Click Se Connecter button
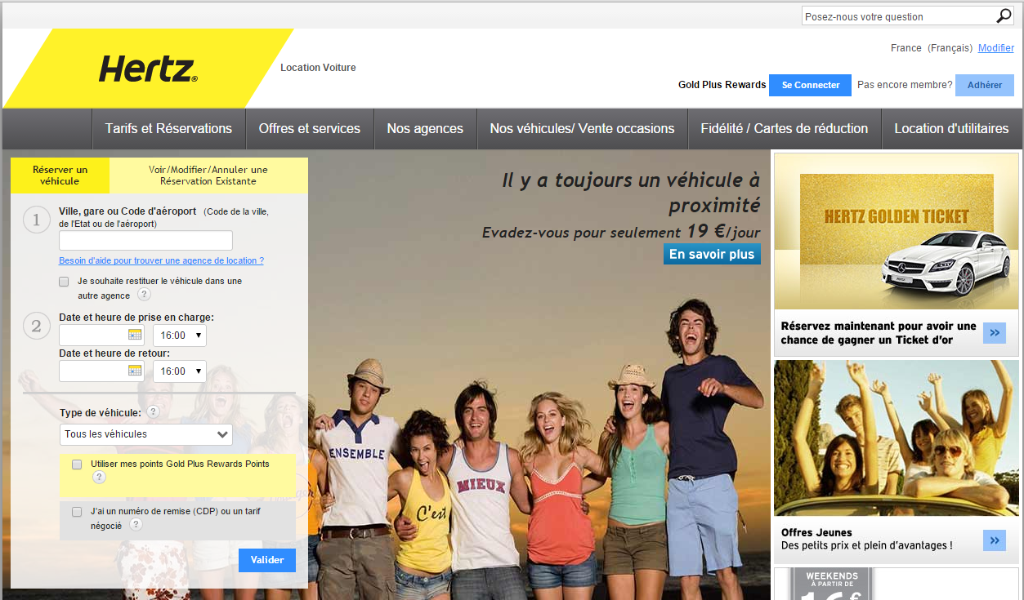Screen dimensions: 1024x600 tap(811, 85)
